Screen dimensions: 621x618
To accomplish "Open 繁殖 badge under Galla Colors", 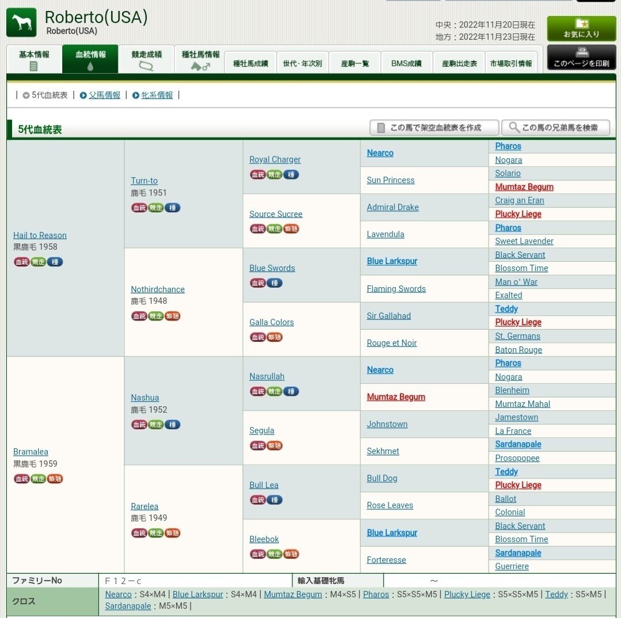I will coord(275,337).
